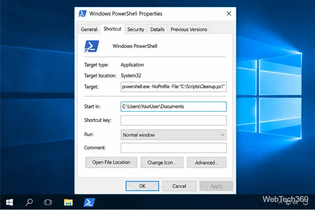Click the 'Shortcut key:' label
Screen dimensions: 315x210
(98, 120)
